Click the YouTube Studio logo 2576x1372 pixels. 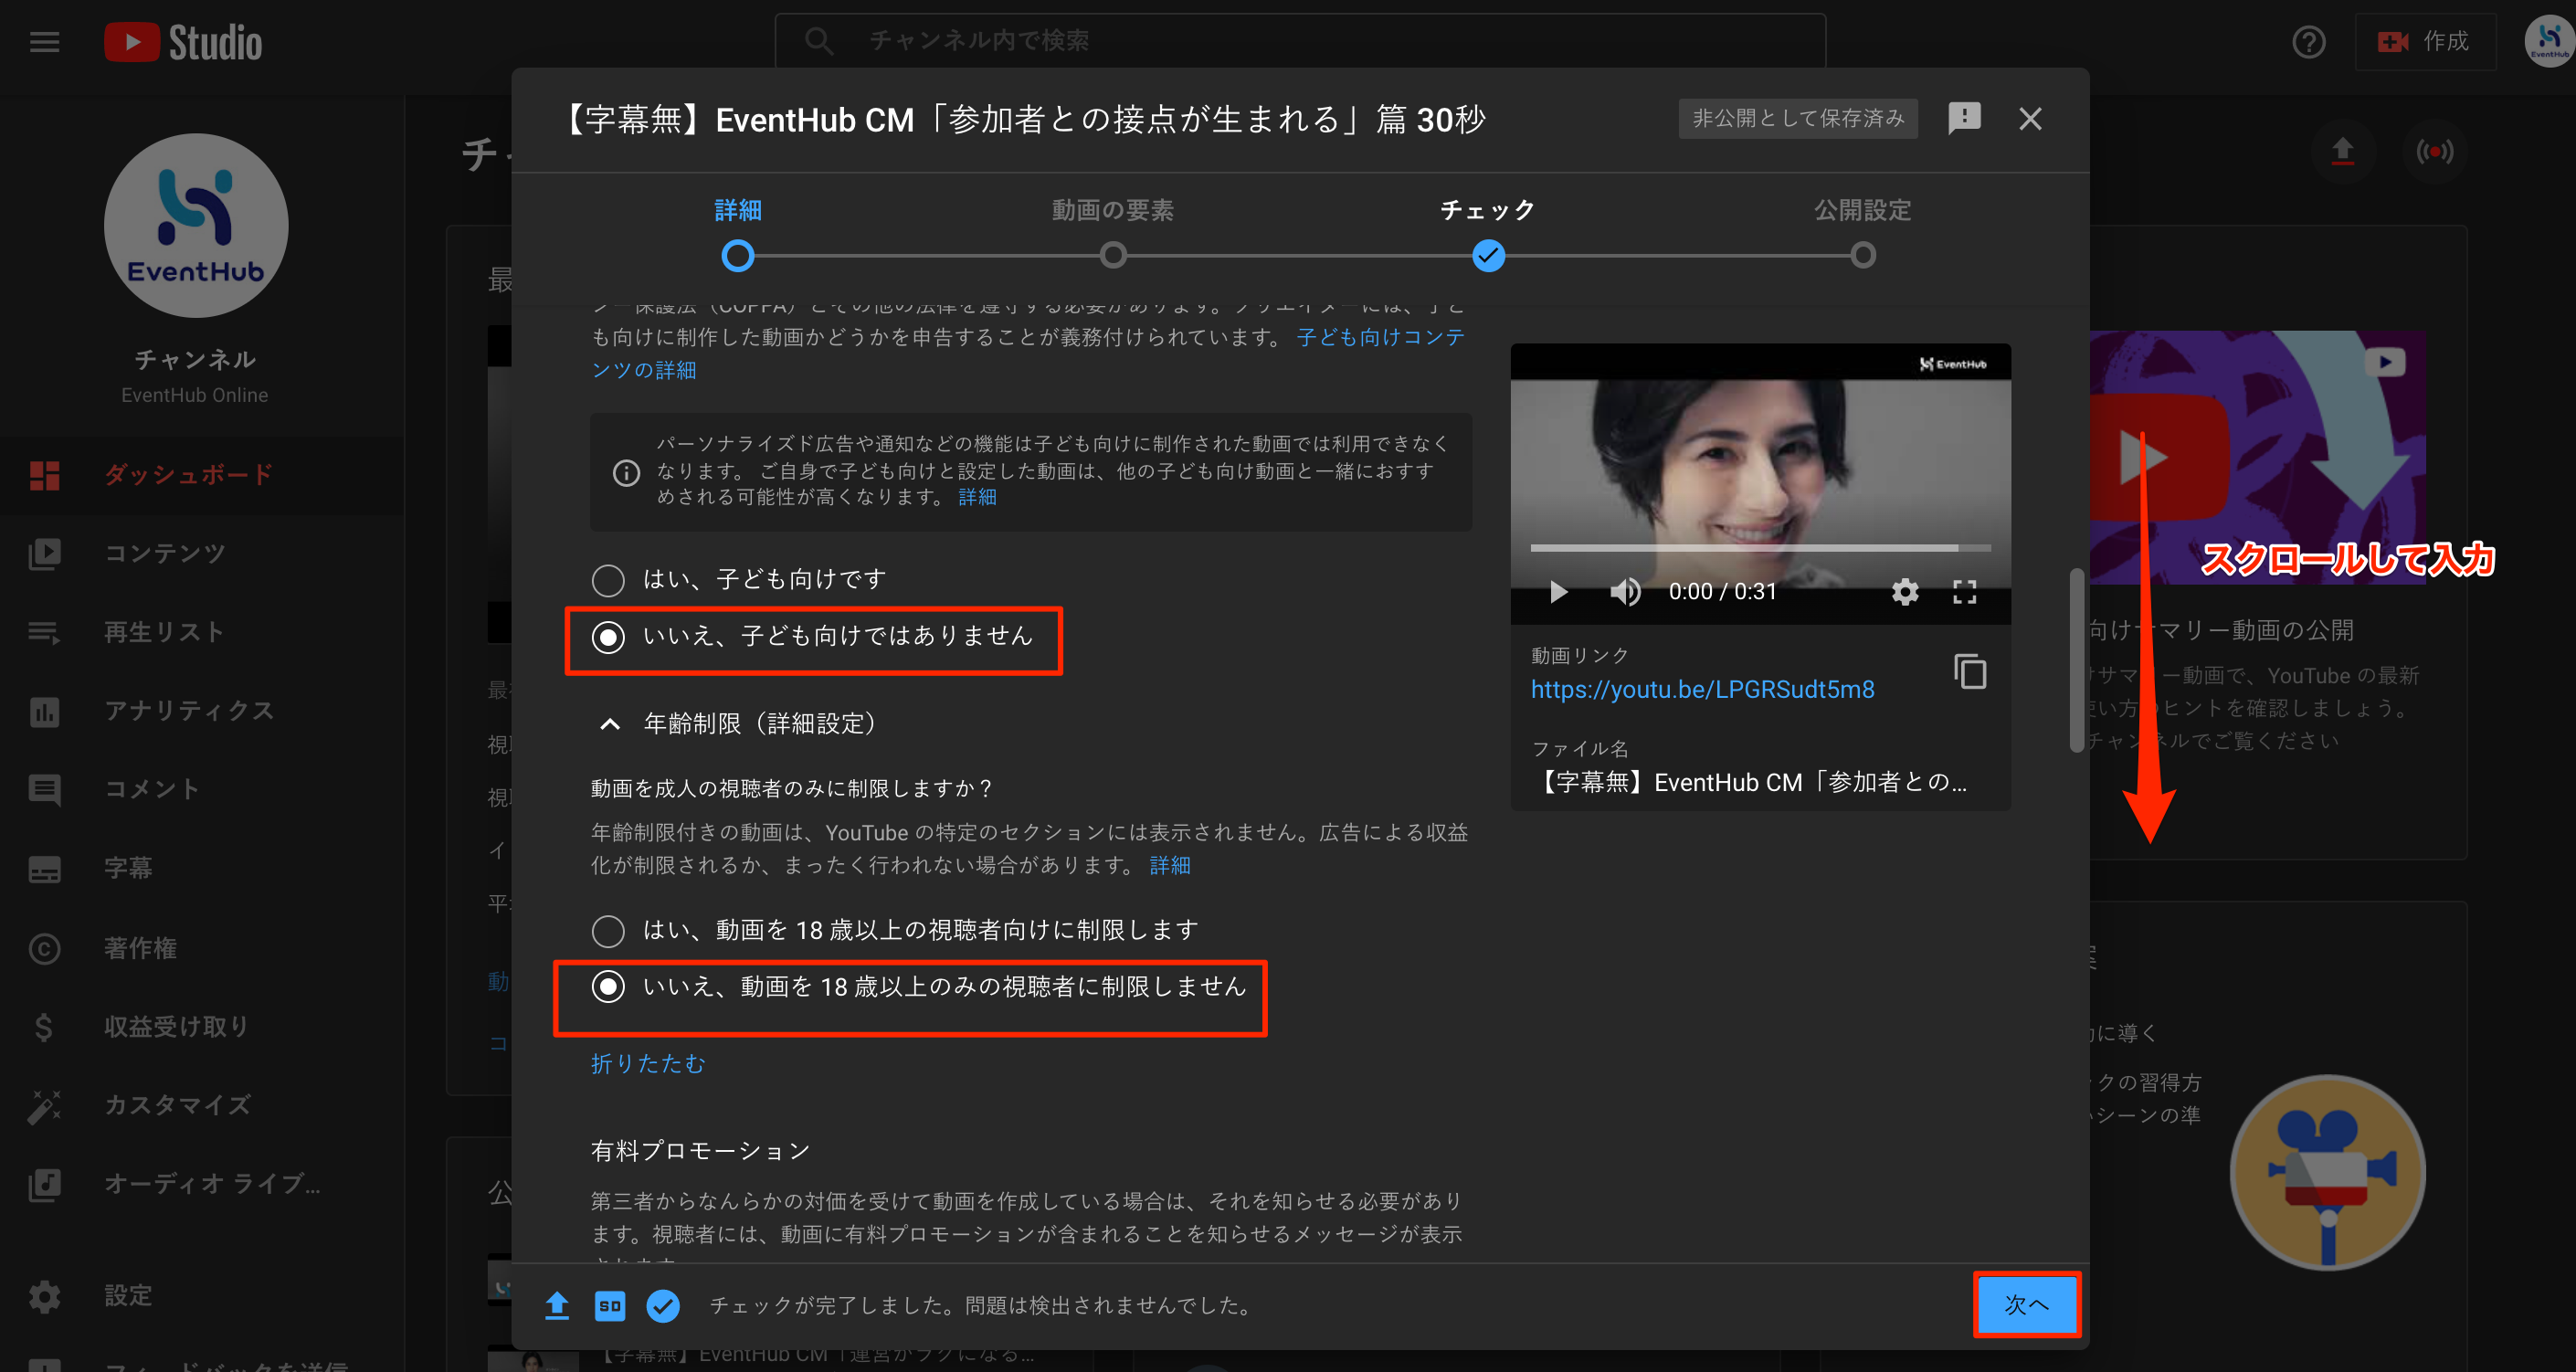183,42
